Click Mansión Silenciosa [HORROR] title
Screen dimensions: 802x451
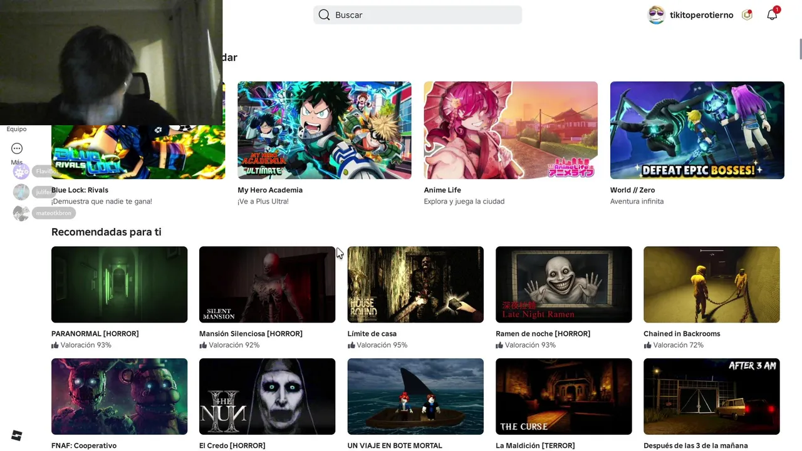point(251,334)
